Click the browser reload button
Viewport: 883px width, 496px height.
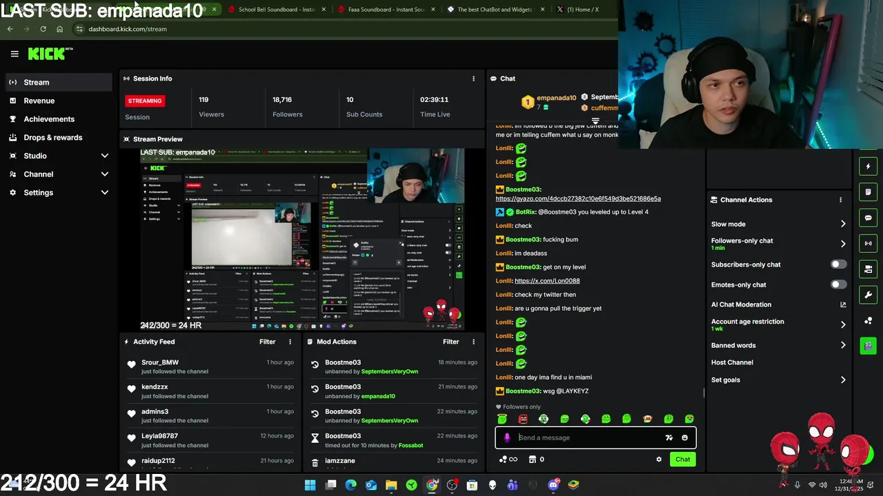[x=43, y=29]
